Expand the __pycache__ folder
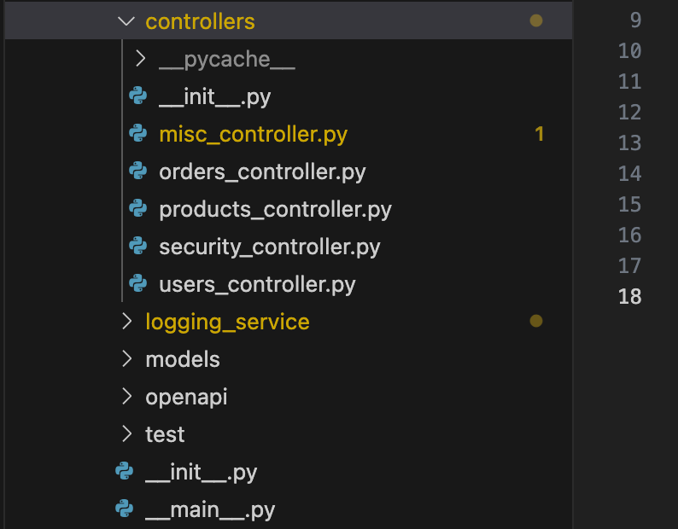The width and height of the screenshot is (678, 529). 141,59
